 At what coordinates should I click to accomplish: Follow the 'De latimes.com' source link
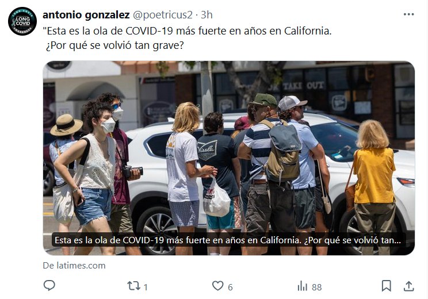tap(74, 266)
